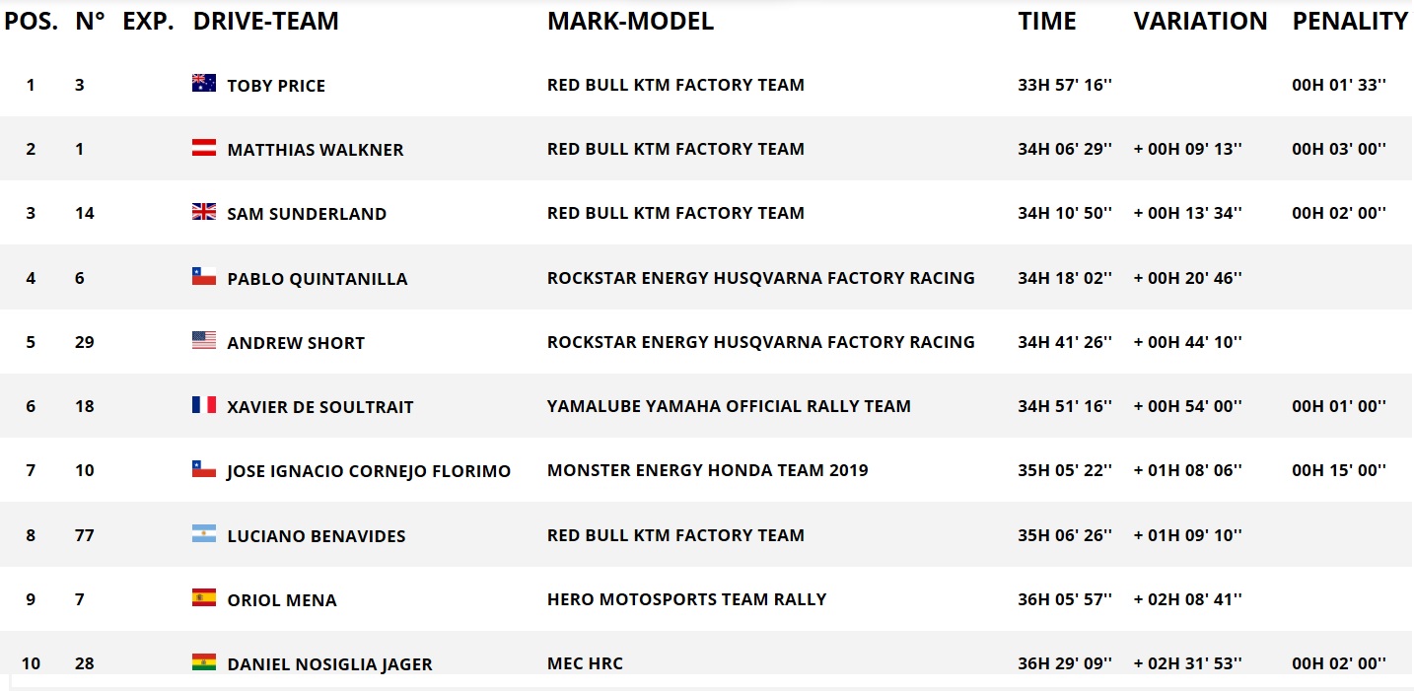1414x691 pixels.
Task: Click the TIME column header
Action: [1047, 22]
